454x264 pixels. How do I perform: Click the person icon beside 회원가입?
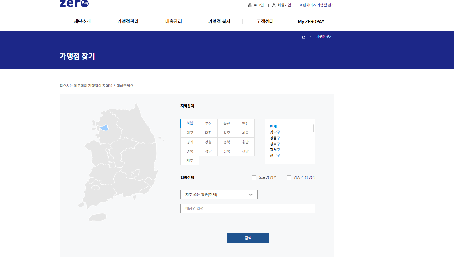click(274, 5)
